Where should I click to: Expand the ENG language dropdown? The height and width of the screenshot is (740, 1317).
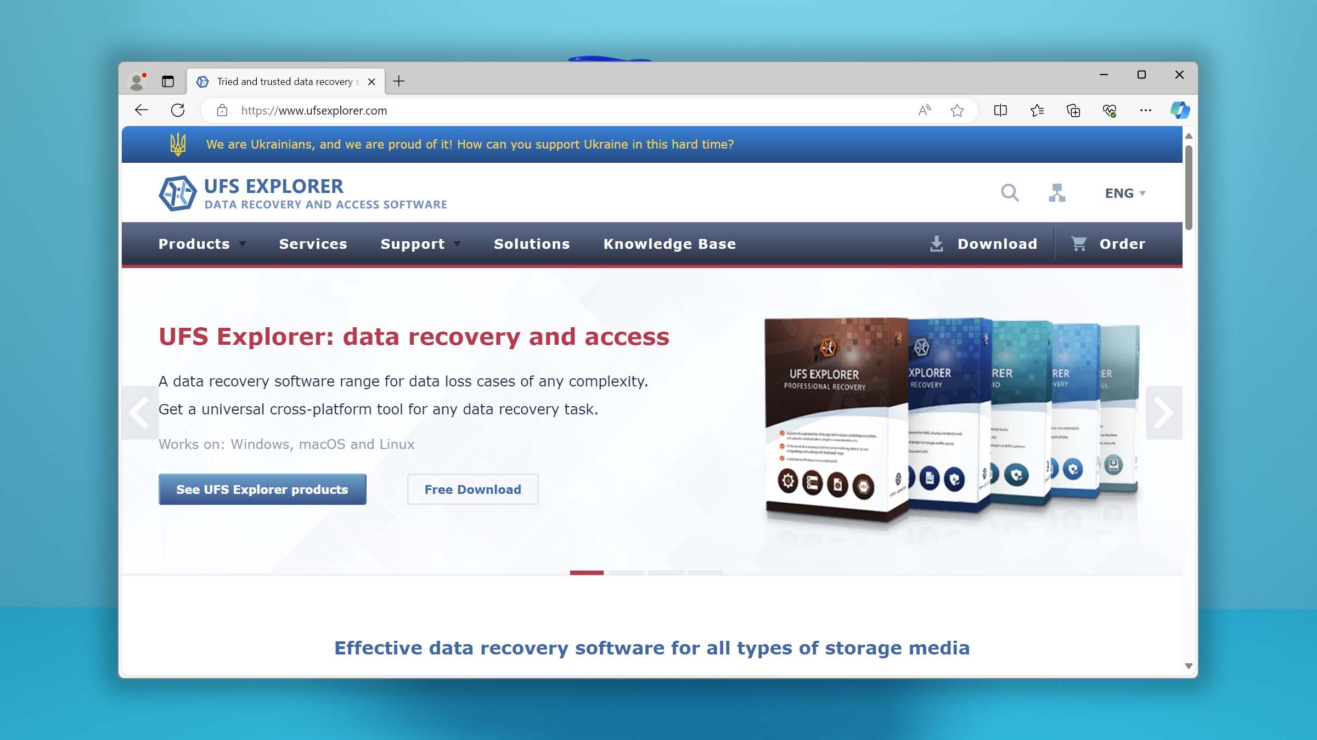point(1125,193)
